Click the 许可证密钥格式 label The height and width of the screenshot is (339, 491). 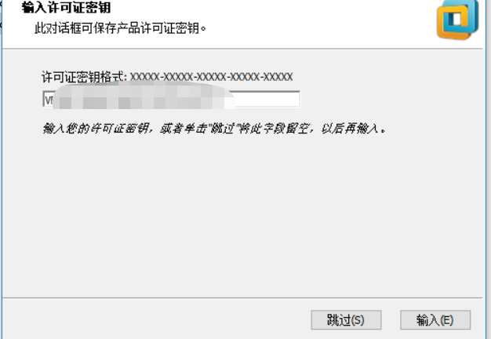[x=84, y=77]
